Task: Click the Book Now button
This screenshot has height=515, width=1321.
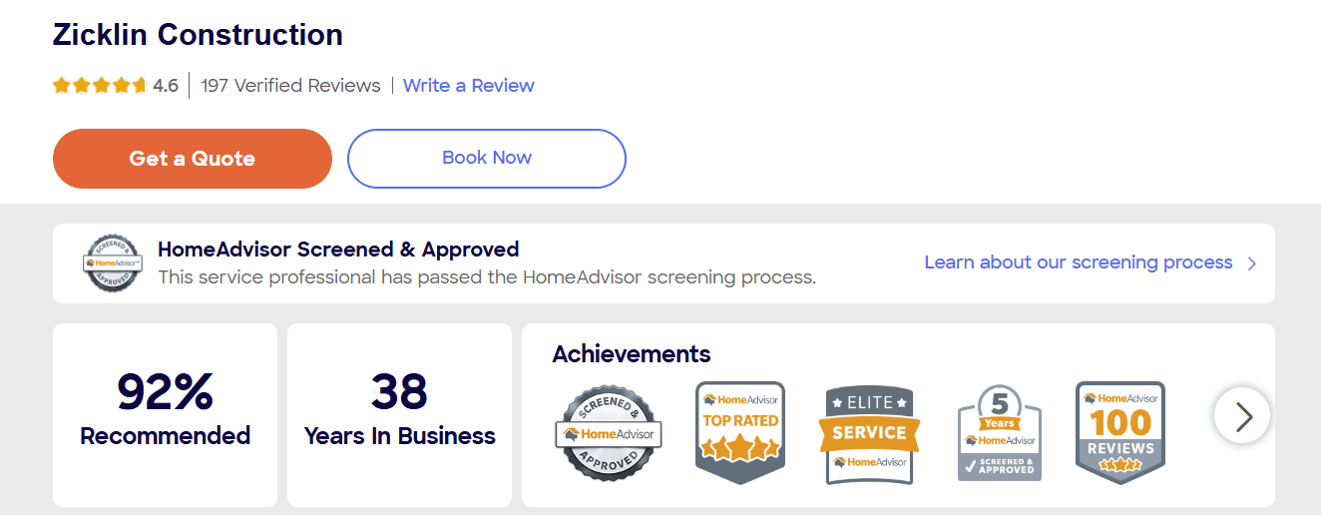Action: (x=487, y=159)
